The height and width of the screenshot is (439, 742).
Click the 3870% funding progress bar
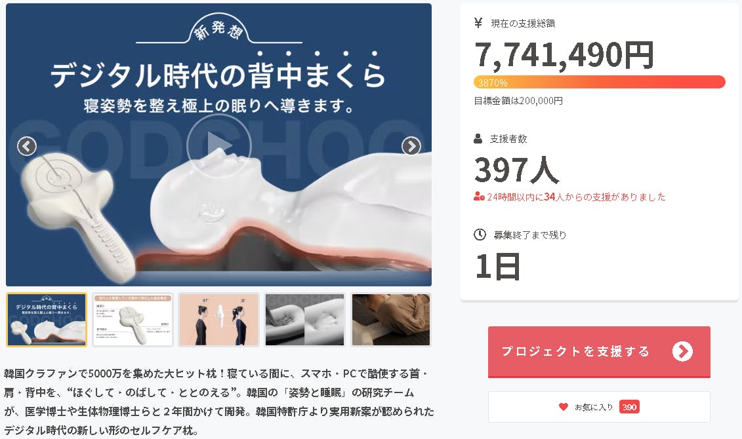point(599,82)
